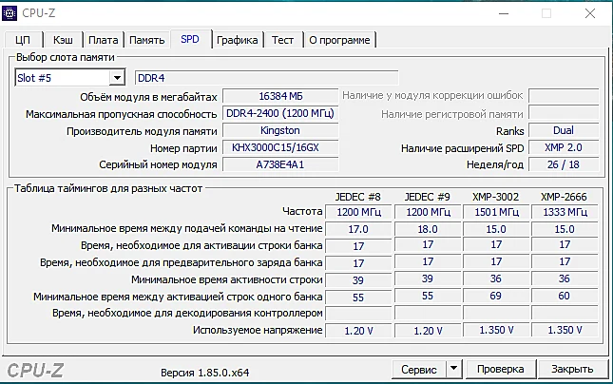This screenshot has height=384, width=613.
Task: Click the Закрыть button
Action: click(572, 369)
